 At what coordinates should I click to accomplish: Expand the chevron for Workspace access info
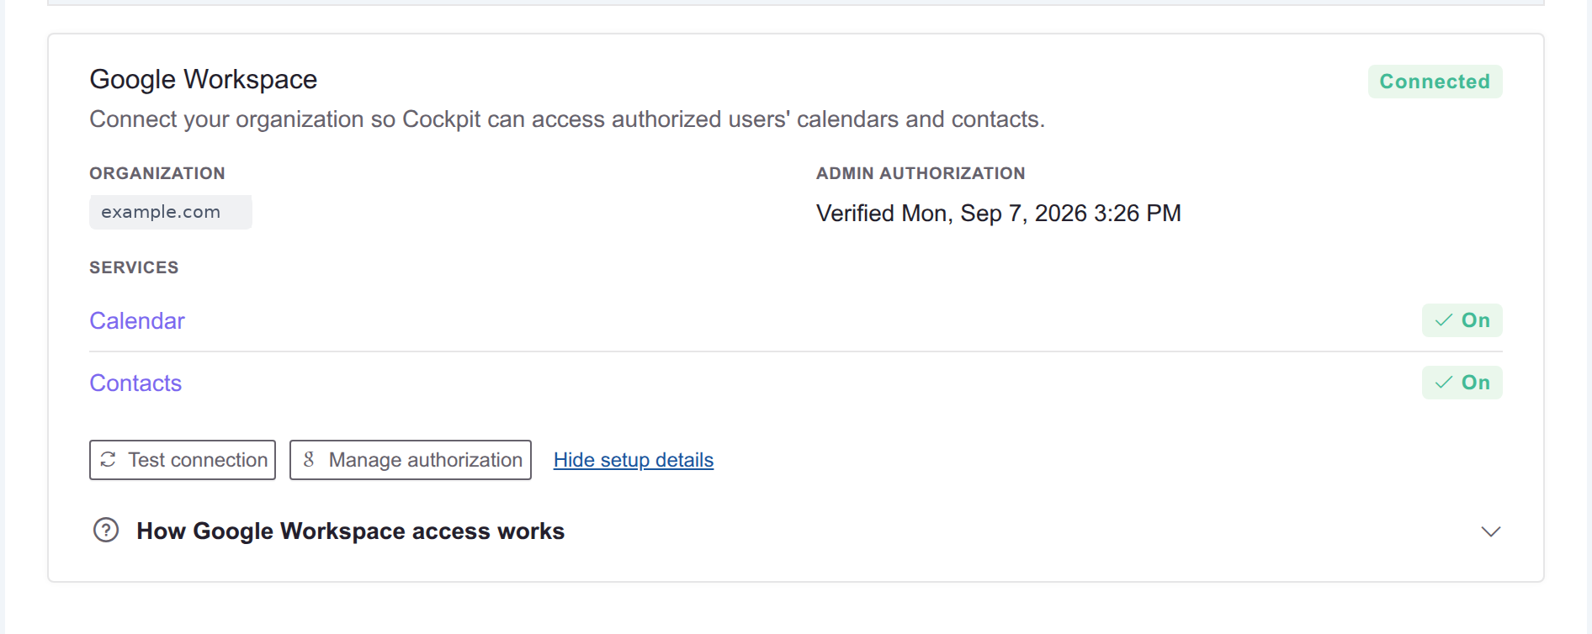tap(1491, 531)
